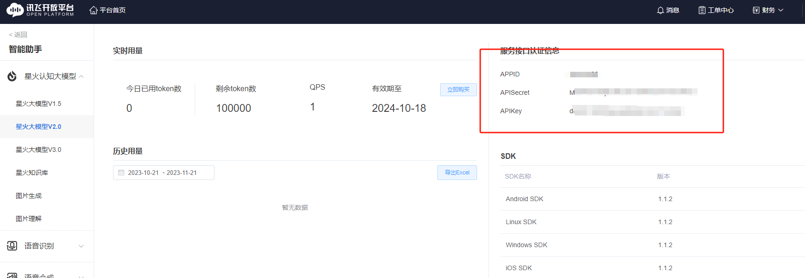
Task: Click the Windows SDK row name
Action: [x=526, y=245]
